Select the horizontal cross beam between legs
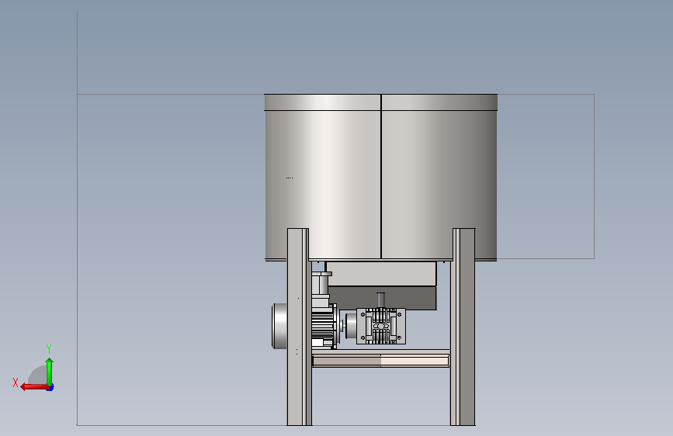Image resolution: width=673 pixels, height=436 pixels. pos(380,358)
